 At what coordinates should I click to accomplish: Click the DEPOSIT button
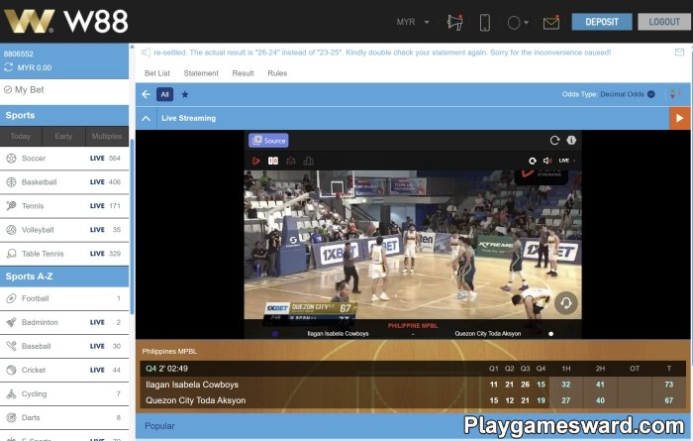point(602,22)
